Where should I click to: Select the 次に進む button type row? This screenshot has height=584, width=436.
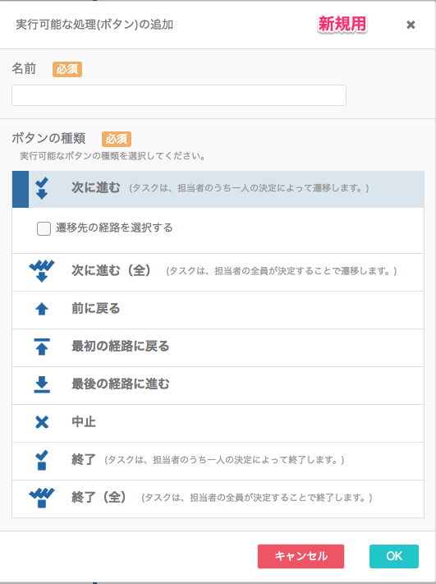coord(218,189)
